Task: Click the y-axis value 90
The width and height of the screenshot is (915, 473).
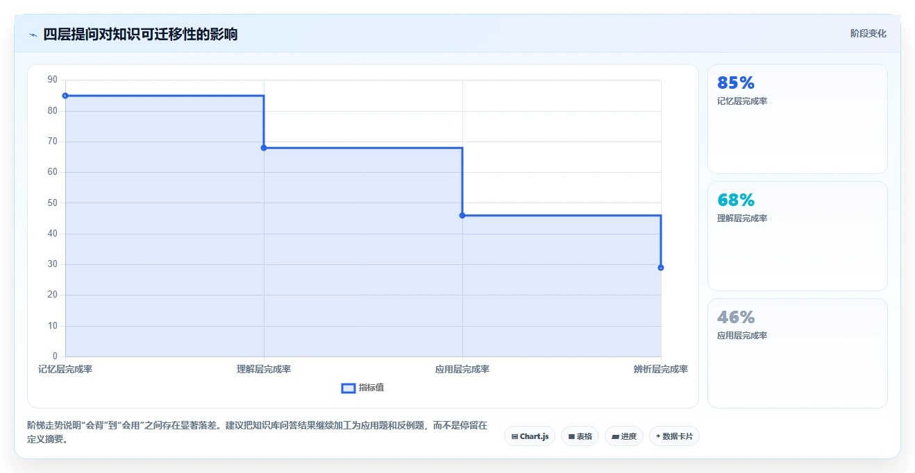Action: coord(53,80)
